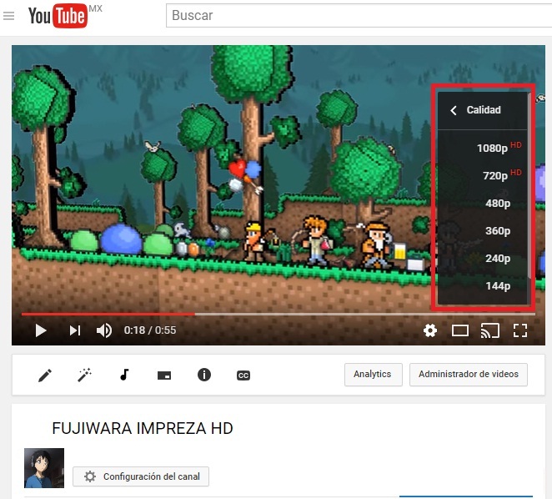Go to the YouTube home logo
552x499 pixels.
(58, 16)
